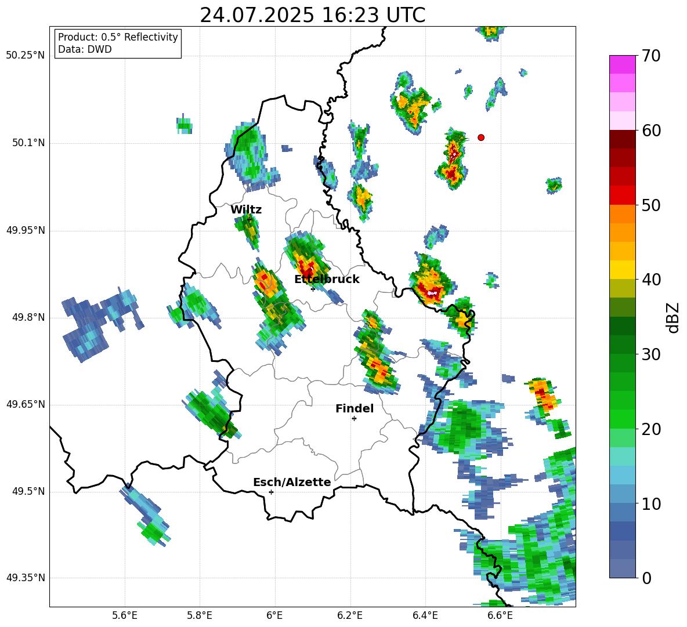Click the 5.6°E longitude label

125,616
